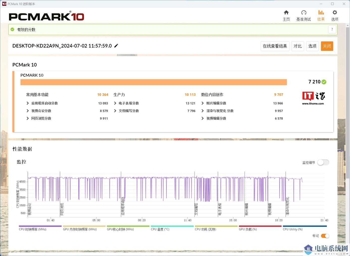Open the question mark help button
Image resolution: width=350 pixels, height=256 pixels.
pos(332,29)
